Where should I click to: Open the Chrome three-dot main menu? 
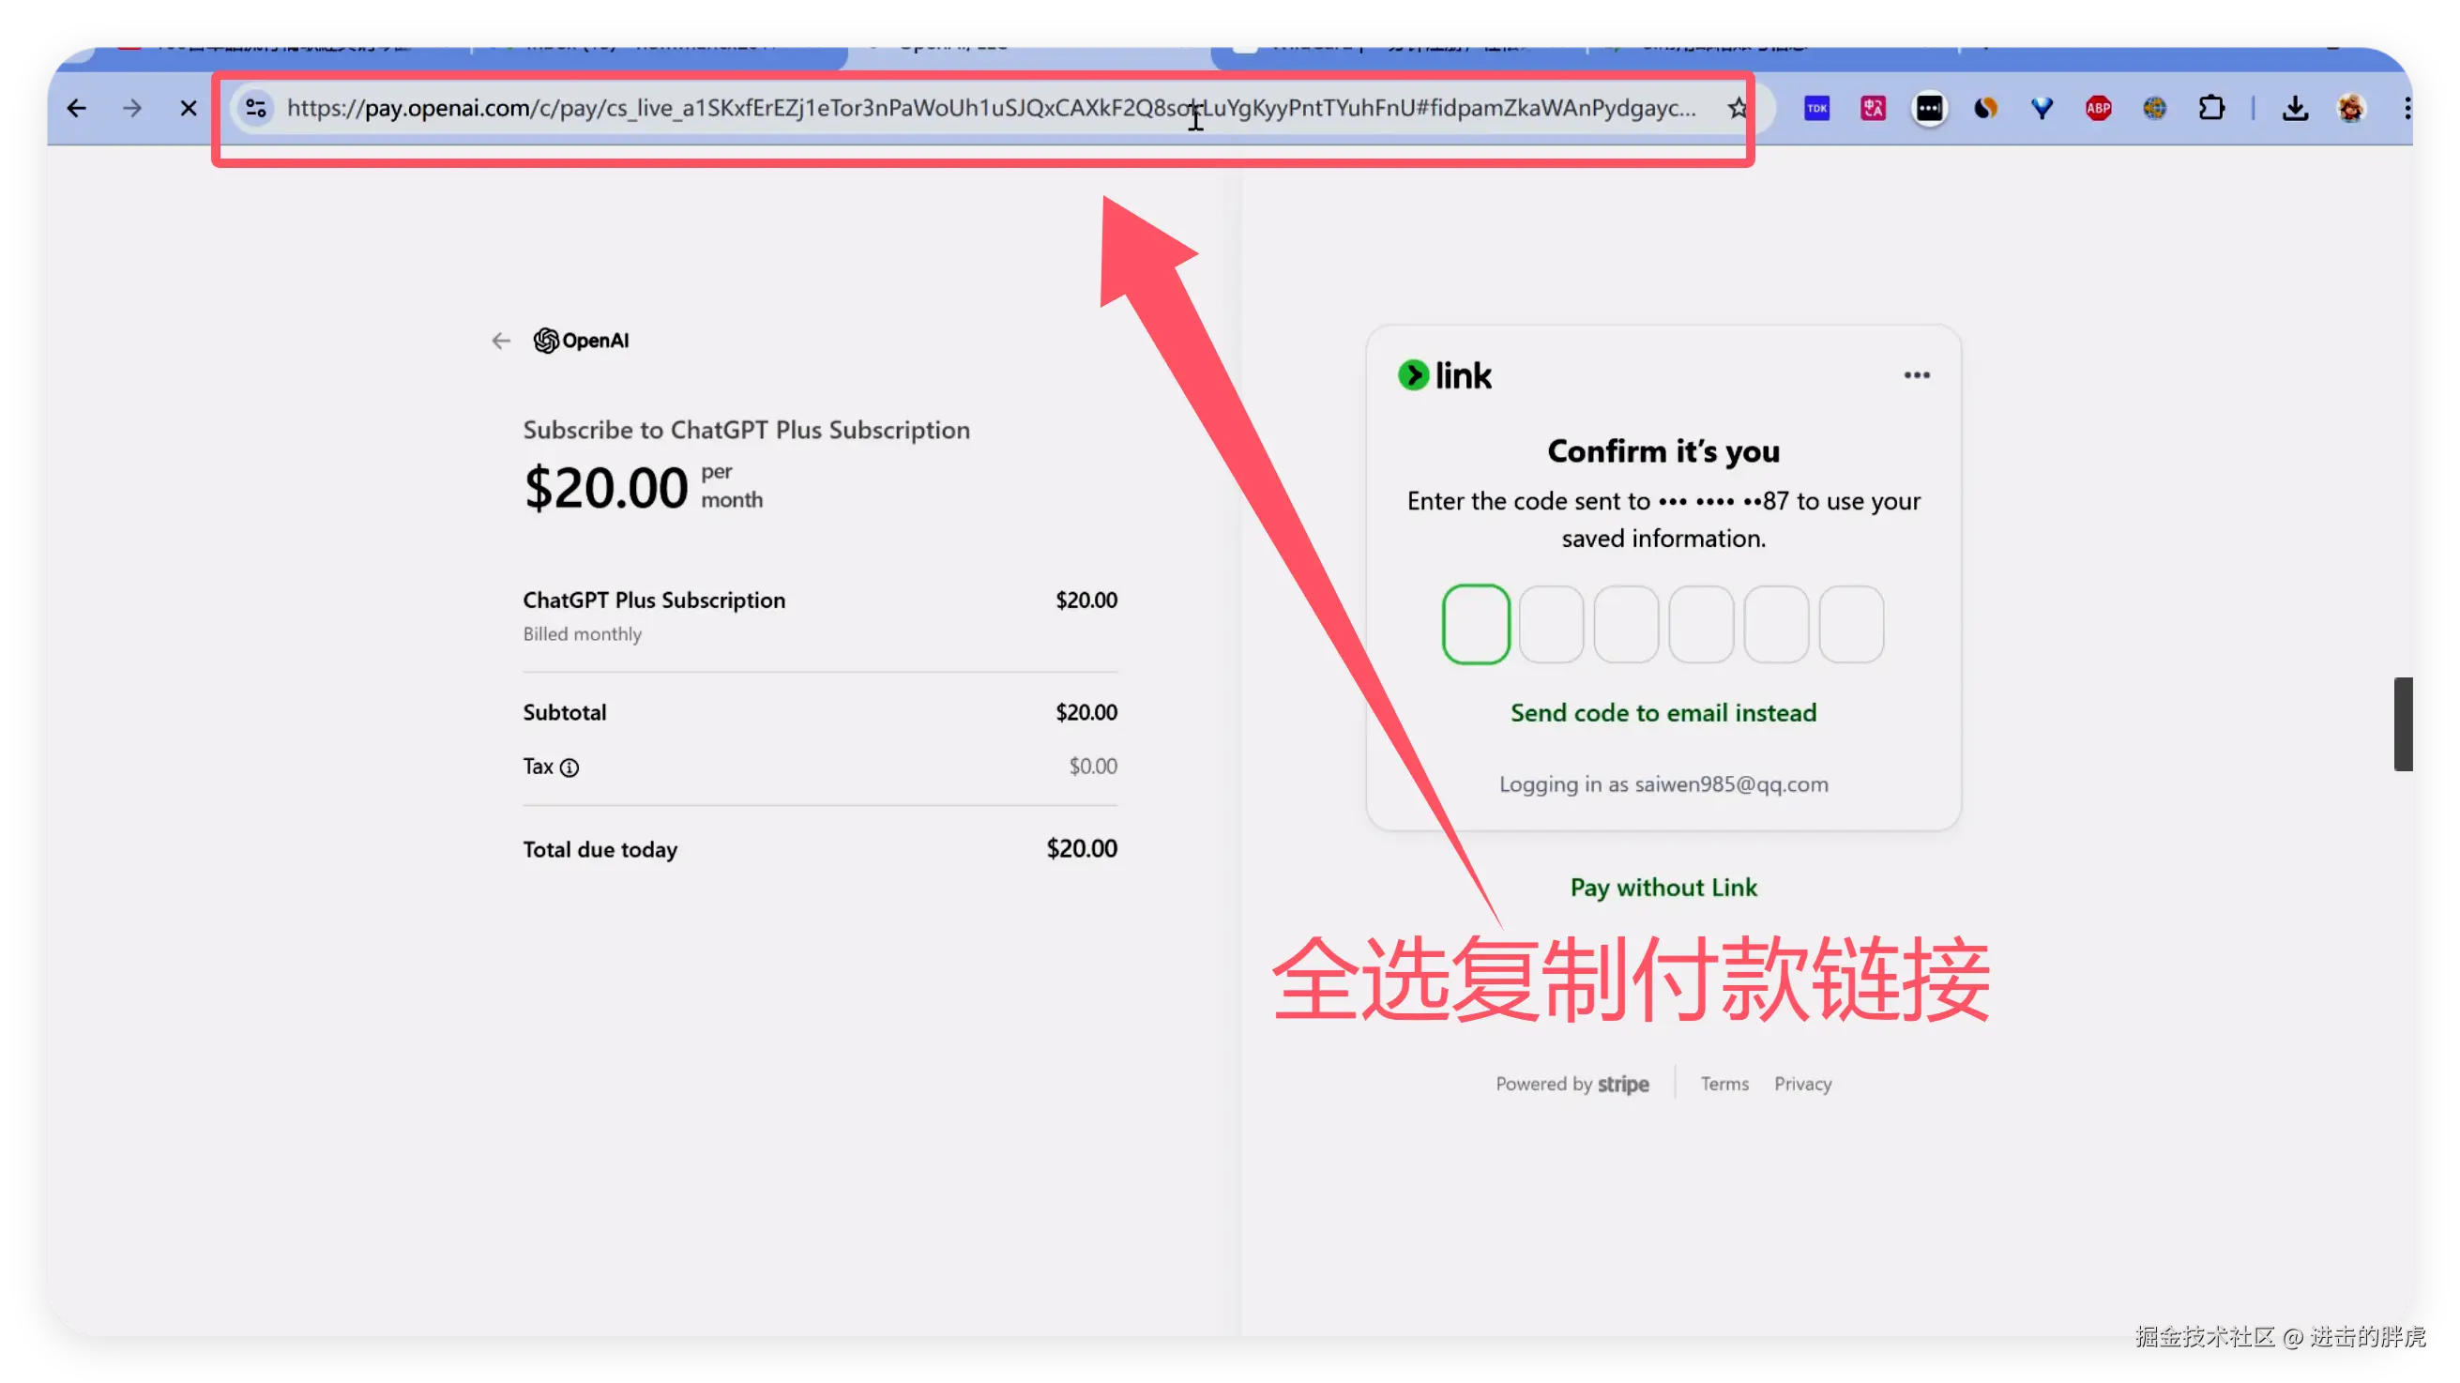coord(2406,109)
